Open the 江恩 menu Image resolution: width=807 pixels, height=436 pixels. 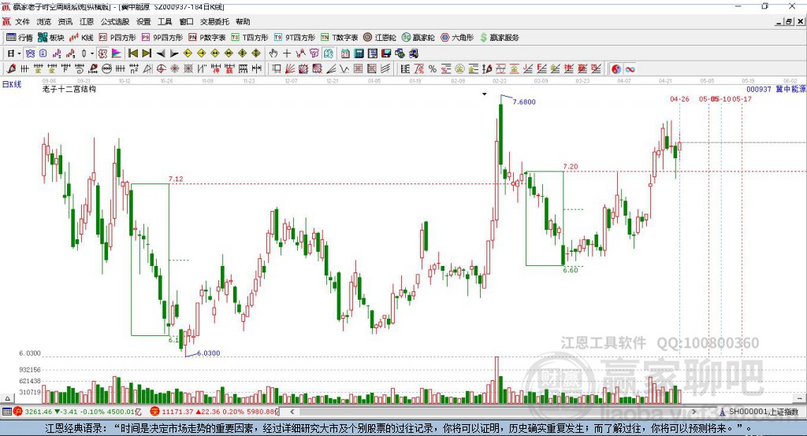point(87,21)
